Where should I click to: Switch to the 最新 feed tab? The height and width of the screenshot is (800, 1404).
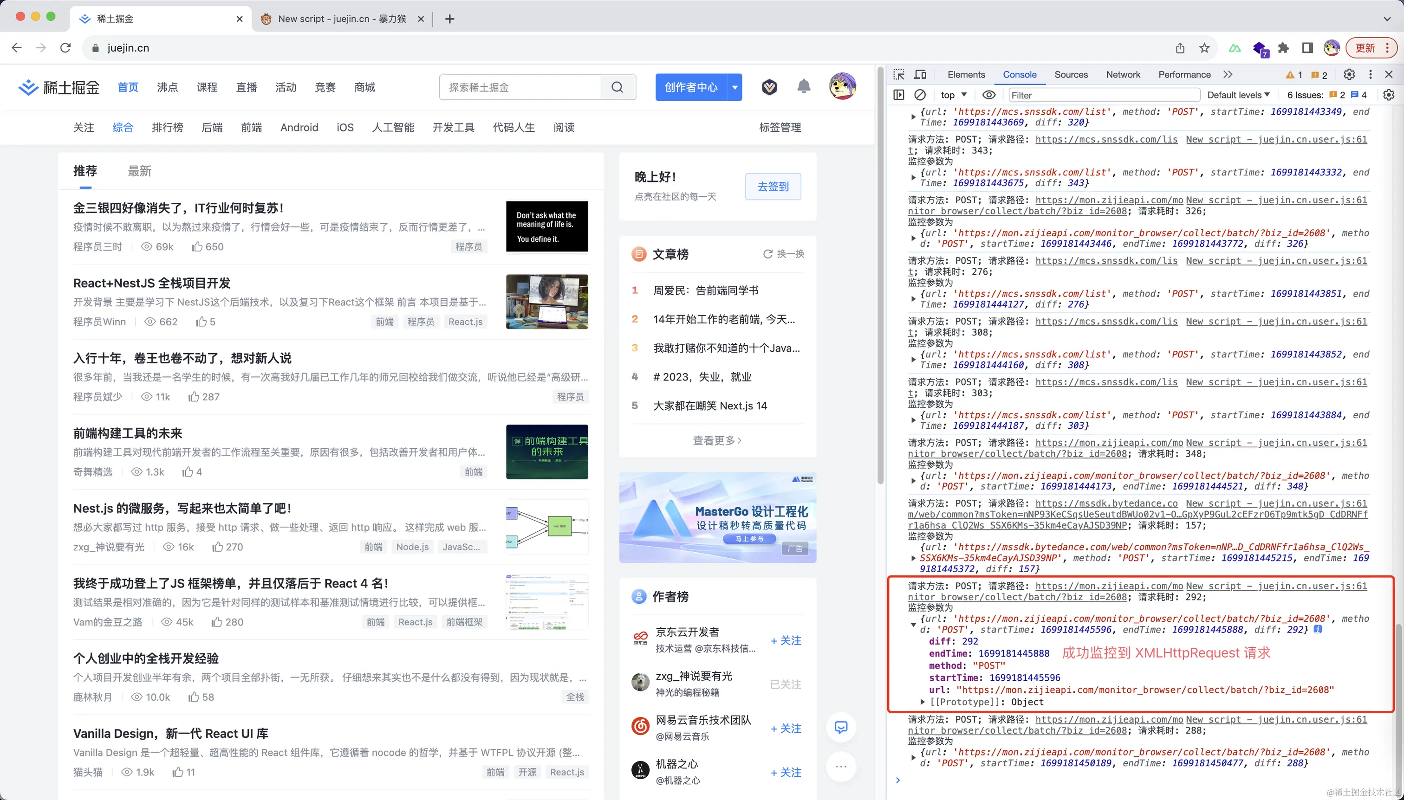(x=139, y=171)
